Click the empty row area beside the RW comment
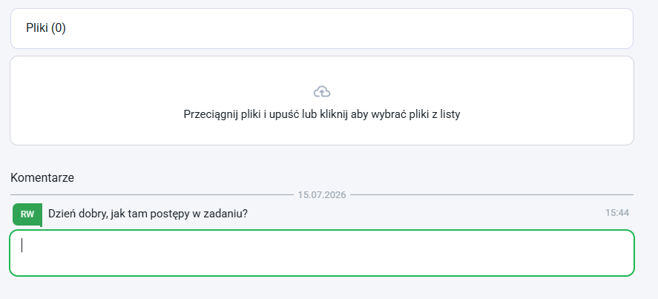This screenshot has height=299, width=658. [424, 214]
